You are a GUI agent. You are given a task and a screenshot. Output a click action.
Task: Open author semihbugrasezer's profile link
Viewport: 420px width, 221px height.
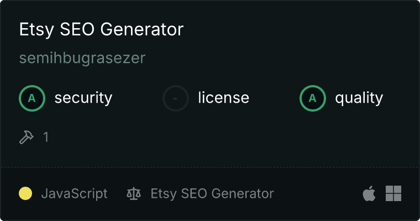tap(82, 58)
